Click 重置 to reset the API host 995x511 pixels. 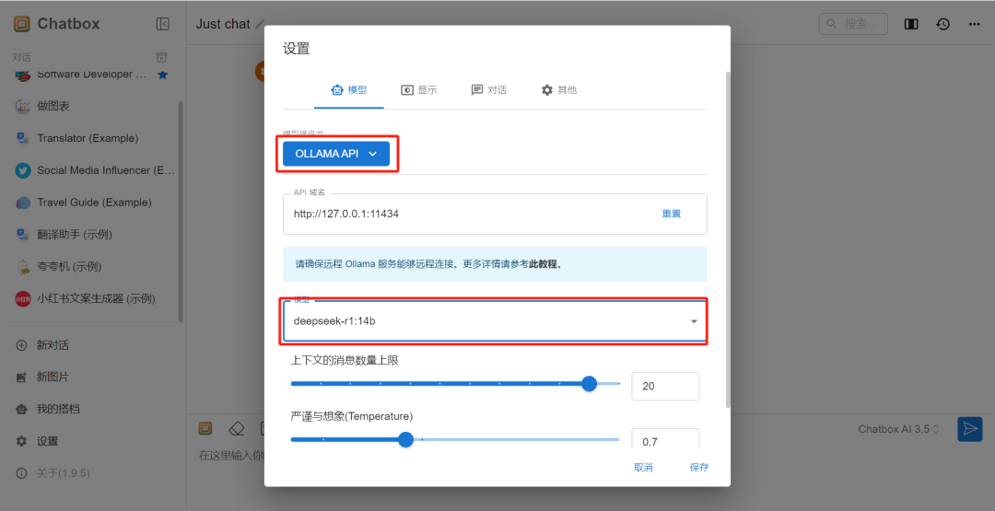672,214
